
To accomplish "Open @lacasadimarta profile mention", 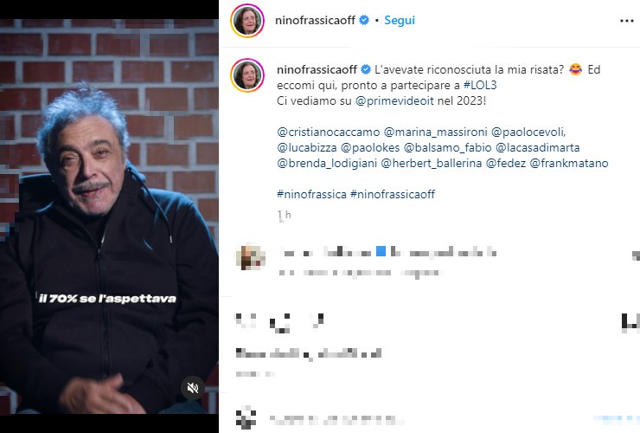I will click(537, 147).
